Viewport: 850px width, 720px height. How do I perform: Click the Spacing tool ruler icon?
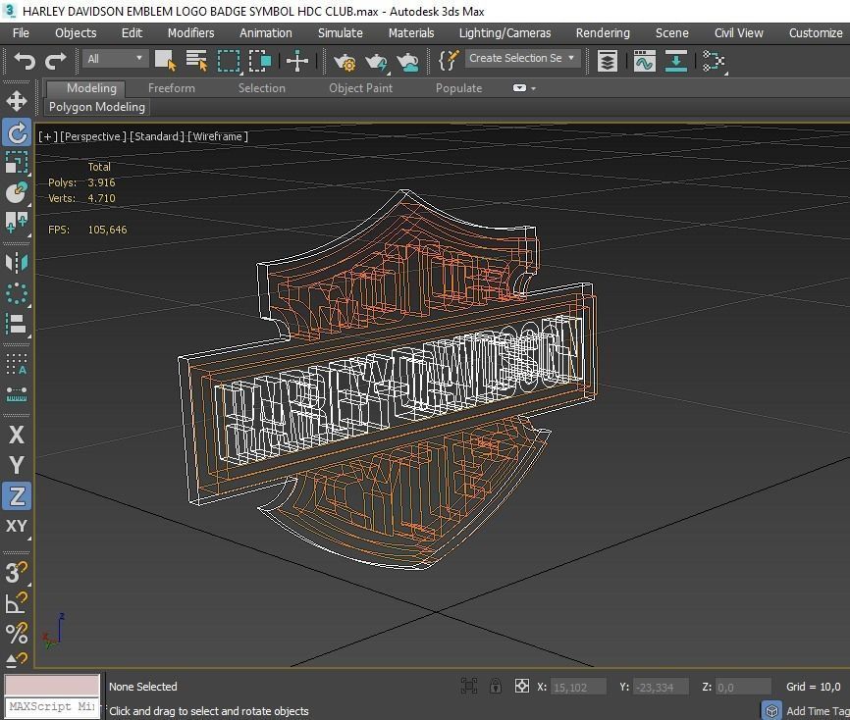coord(17,394)
